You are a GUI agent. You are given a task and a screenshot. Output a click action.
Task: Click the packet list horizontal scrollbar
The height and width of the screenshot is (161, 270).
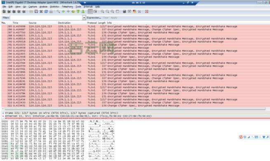[x=135, y=109]
